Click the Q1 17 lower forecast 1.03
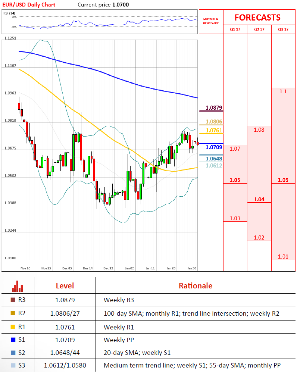The height and width of the screenshot is (372, 297). pos(235,218)
